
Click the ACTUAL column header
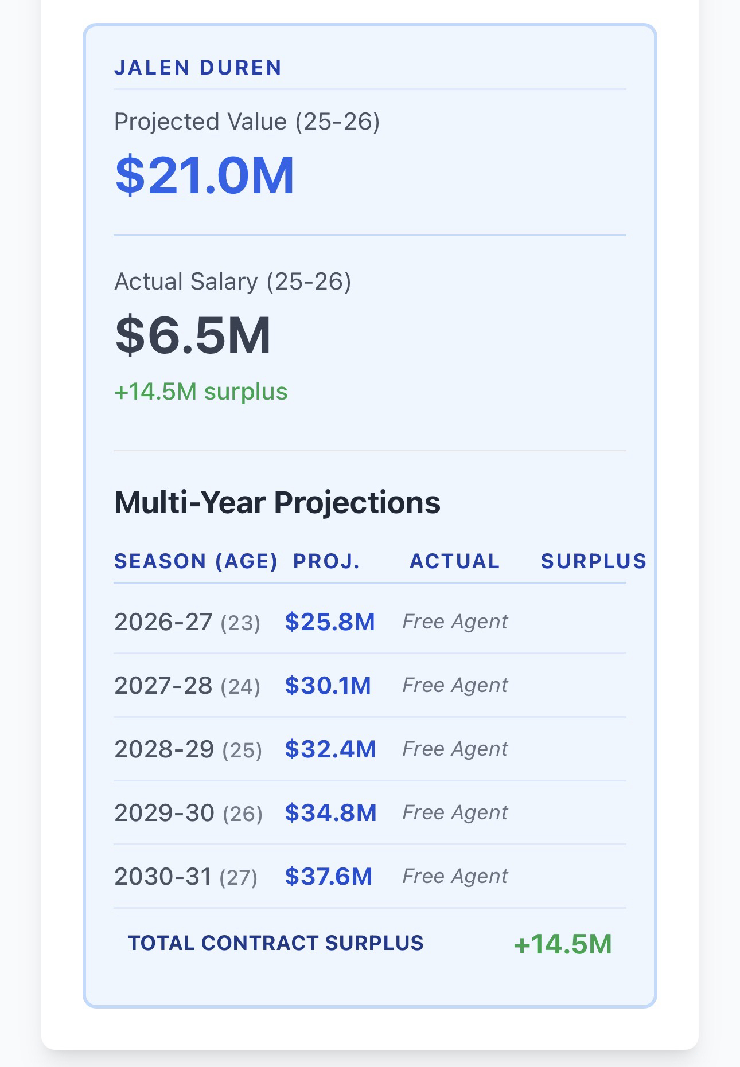coord(454,561)
